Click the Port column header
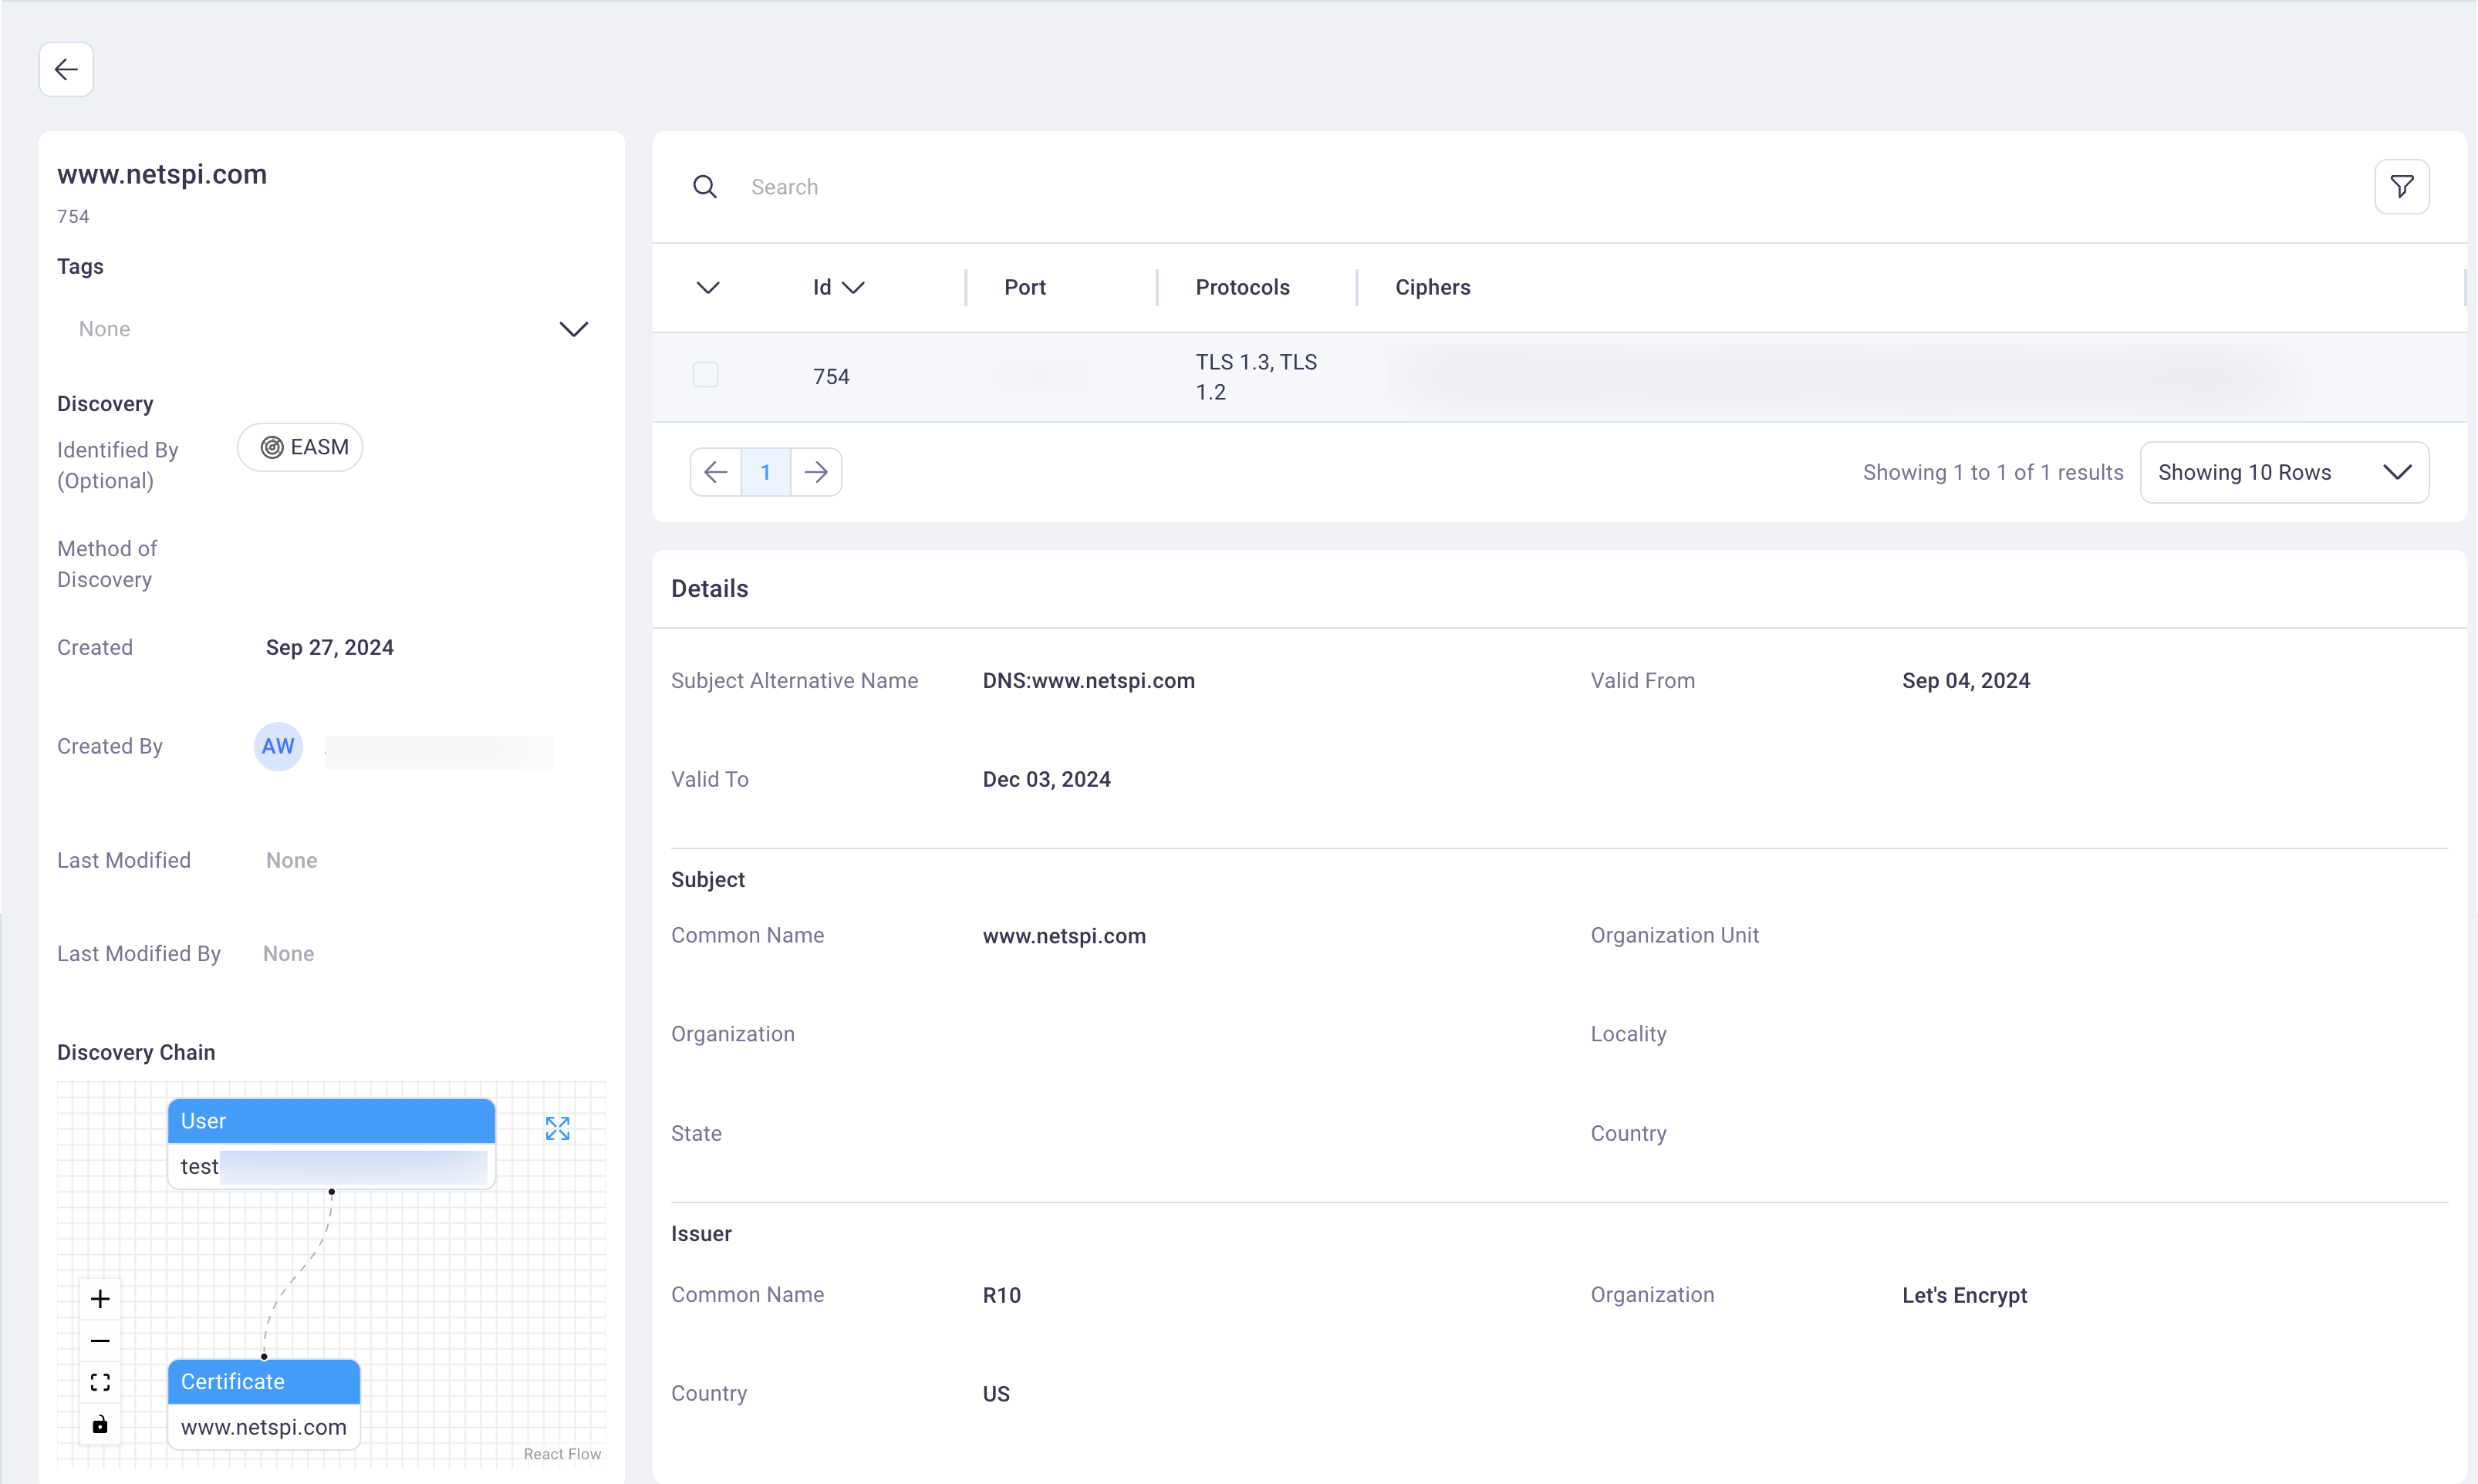2478x1484 pixels. [x=1025, y=288]
